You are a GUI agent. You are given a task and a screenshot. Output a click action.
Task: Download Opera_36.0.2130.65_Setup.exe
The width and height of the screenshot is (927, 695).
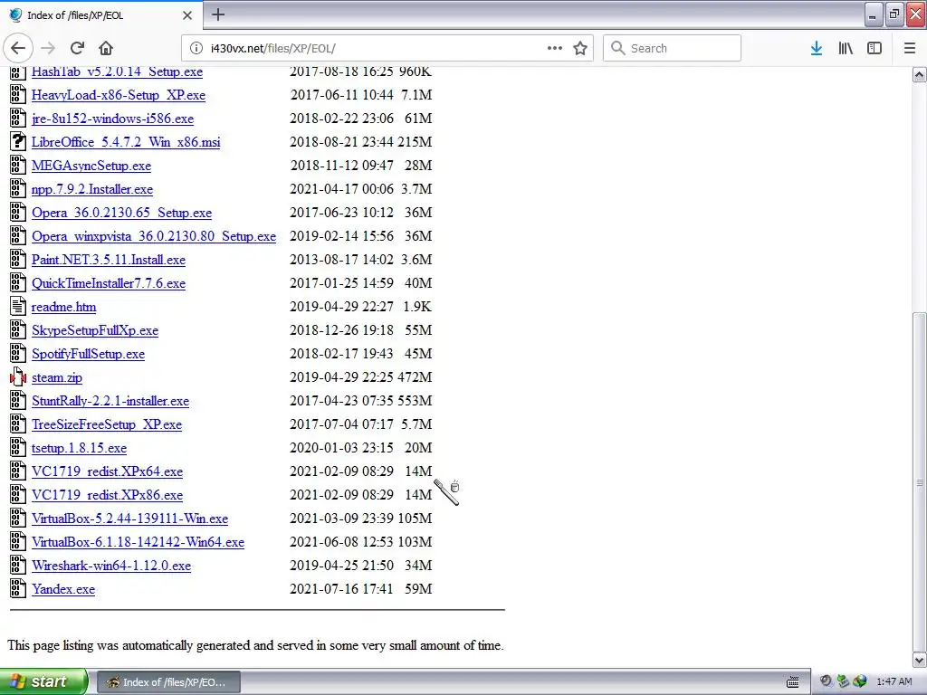click(122, 213)
